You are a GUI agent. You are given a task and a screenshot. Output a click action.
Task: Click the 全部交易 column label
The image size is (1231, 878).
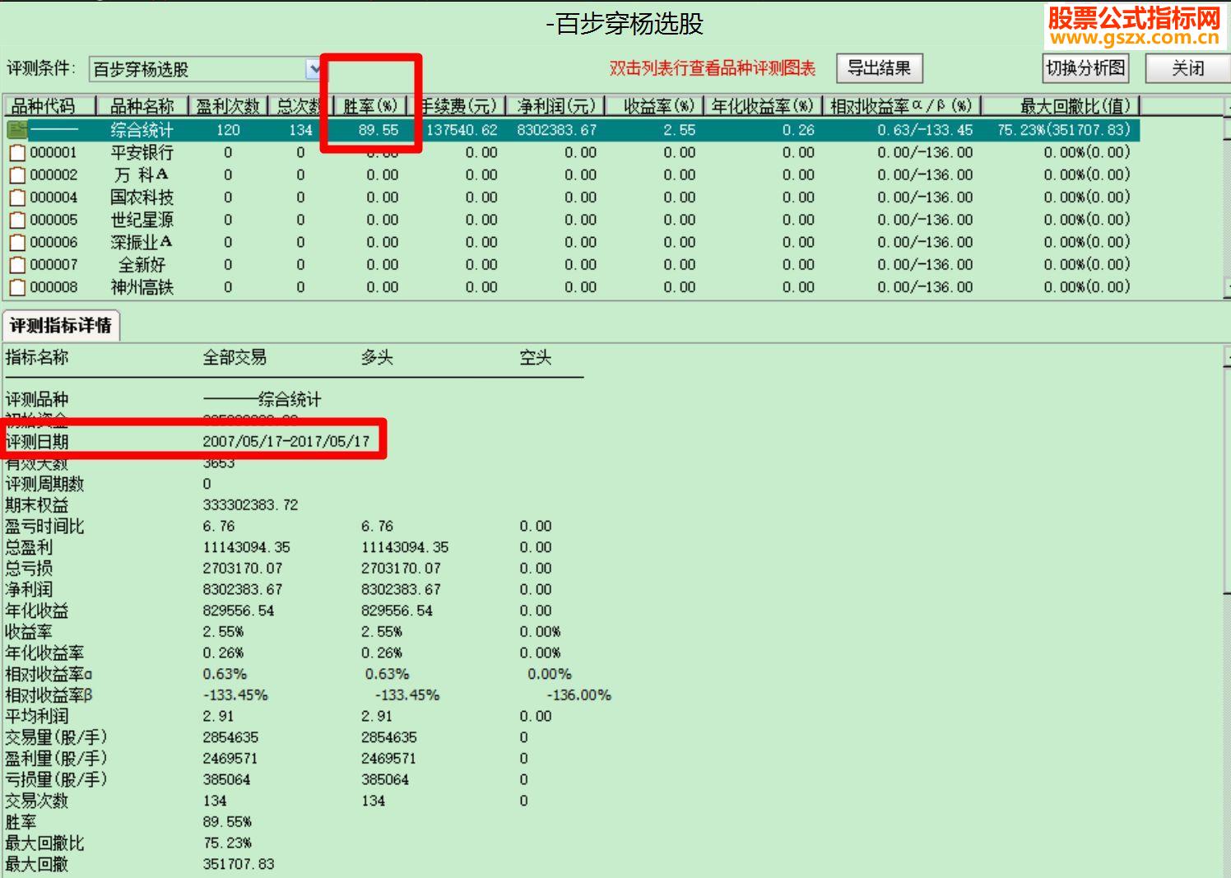click(235, 357)
